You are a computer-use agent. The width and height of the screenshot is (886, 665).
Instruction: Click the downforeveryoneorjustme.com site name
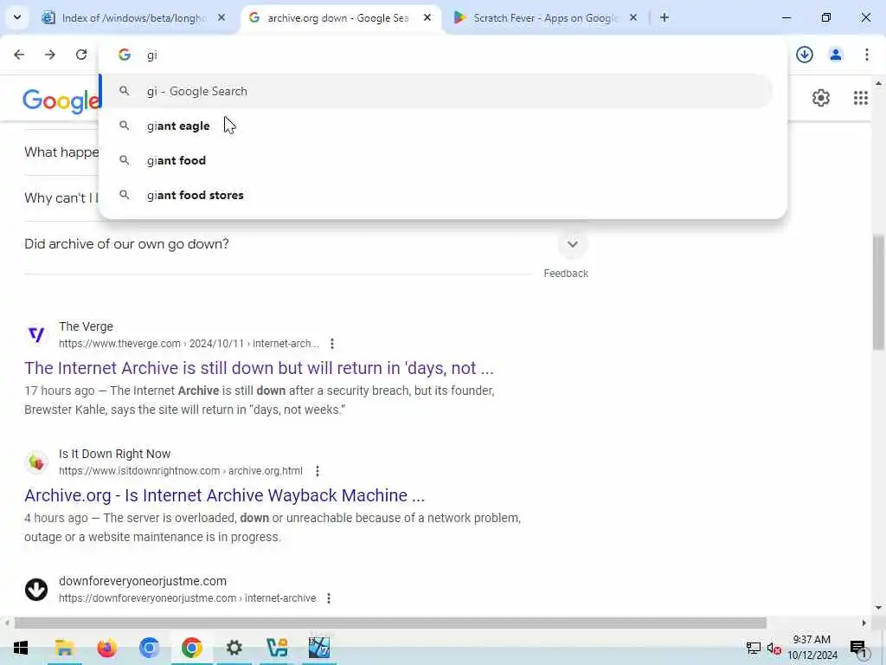(143, 581)
